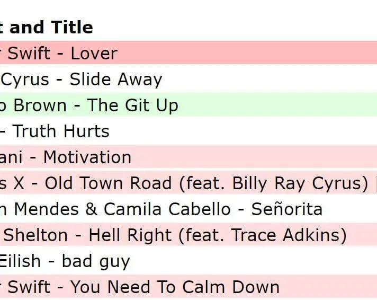Click "Cyrus" in the Slide Away row
Image resolution: width=377 pixels, height=300 pixels.
25,80
